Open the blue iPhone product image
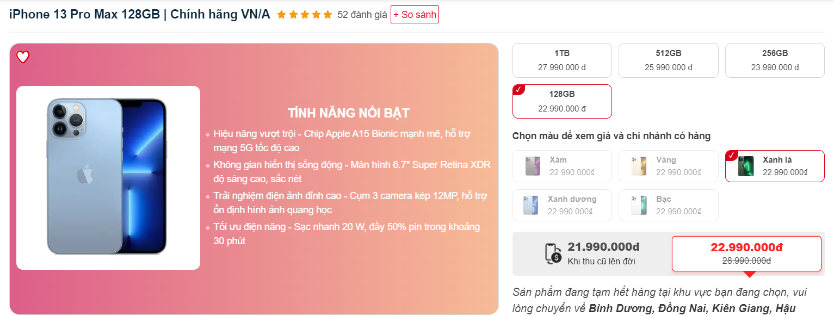This screenshot has width=834, height=316. click(x=108, y=178)
